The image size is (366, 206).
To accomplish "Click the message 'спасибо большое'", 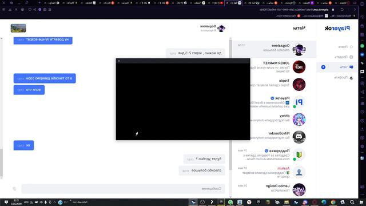I will [x=202, y=171].
